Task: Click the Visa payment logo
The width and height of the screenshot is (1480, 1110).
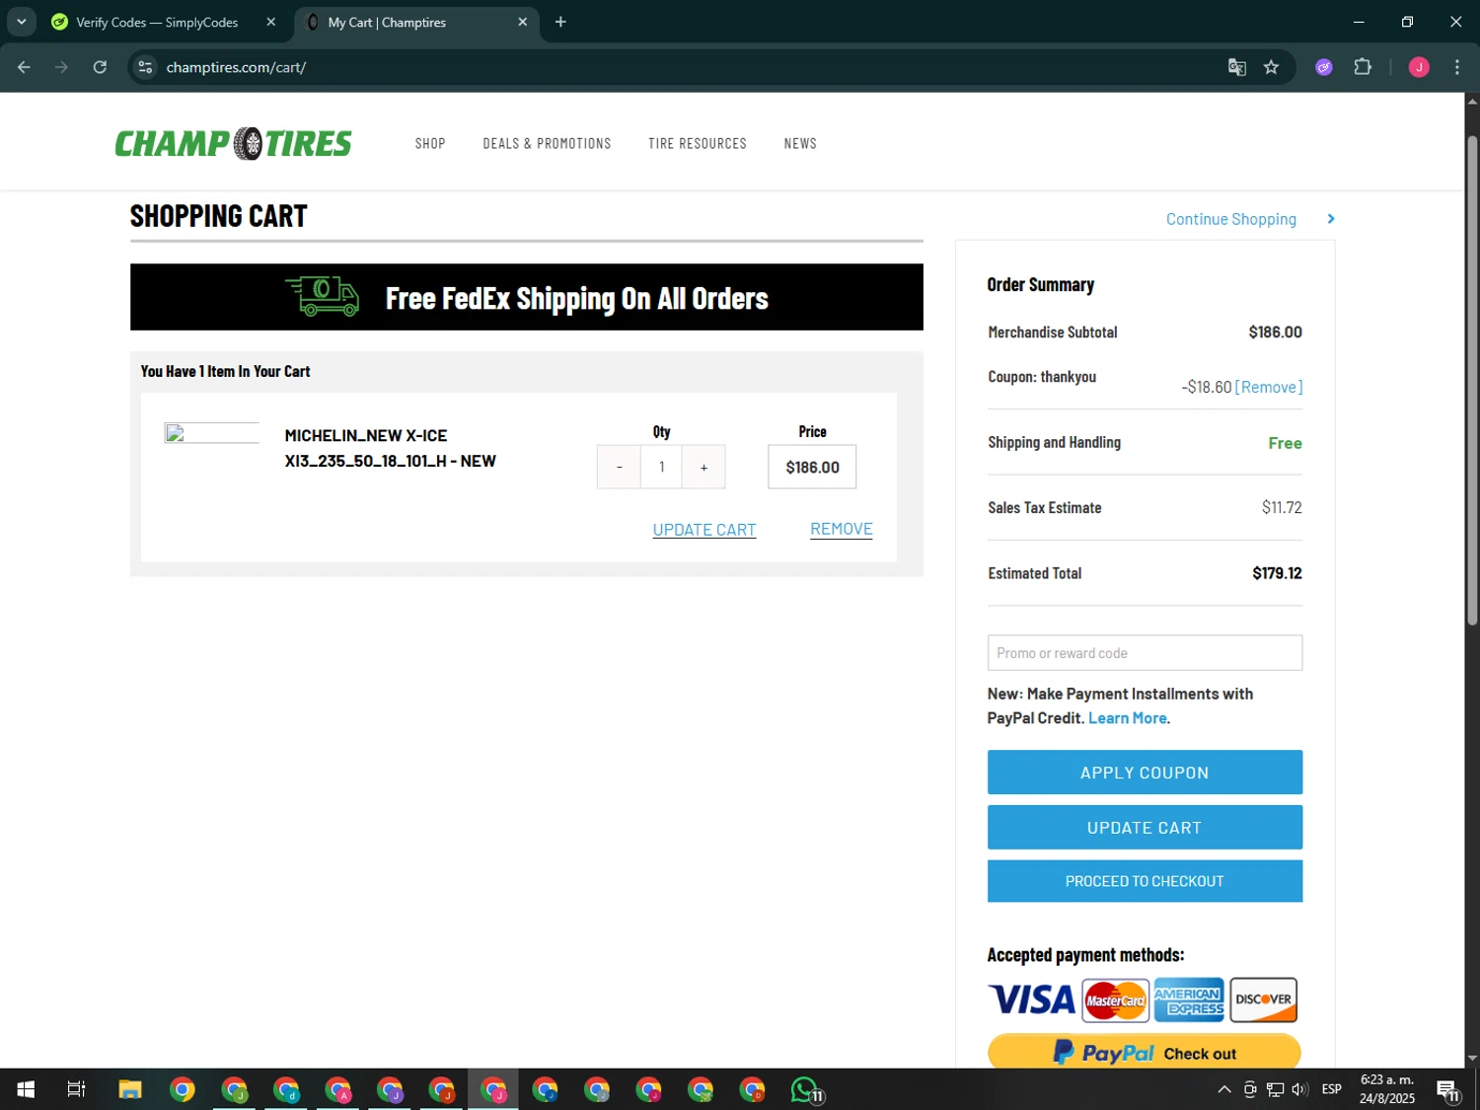Action: 1032,1000
